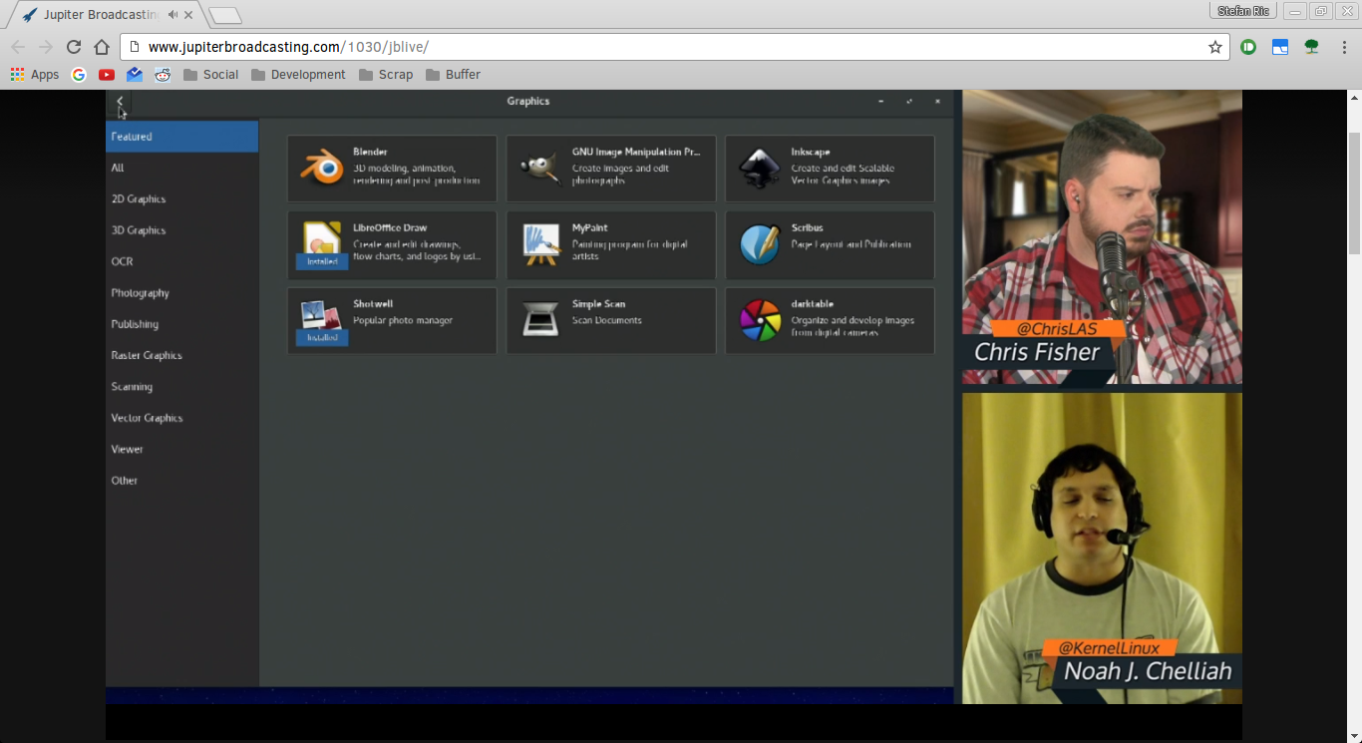The height and width of the screenshot is (743, 1362).
Task: Select the Inkscape logo icon
Action: click(x=760, y=168)
